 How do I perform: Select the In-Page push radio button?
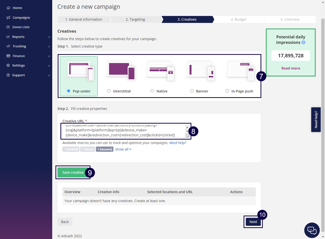(x=227, y=91)
